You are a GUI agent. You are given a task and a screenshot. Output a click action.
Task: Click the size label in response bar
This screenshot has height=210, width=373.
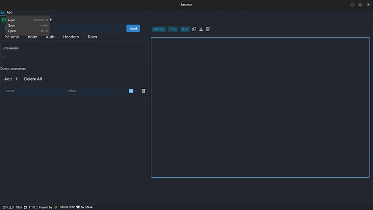[x=185, y=29]
